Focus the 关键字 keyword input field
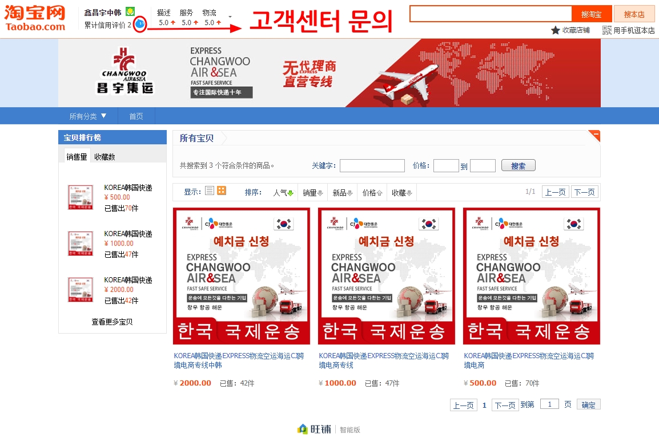 click(x=372, y=166)
